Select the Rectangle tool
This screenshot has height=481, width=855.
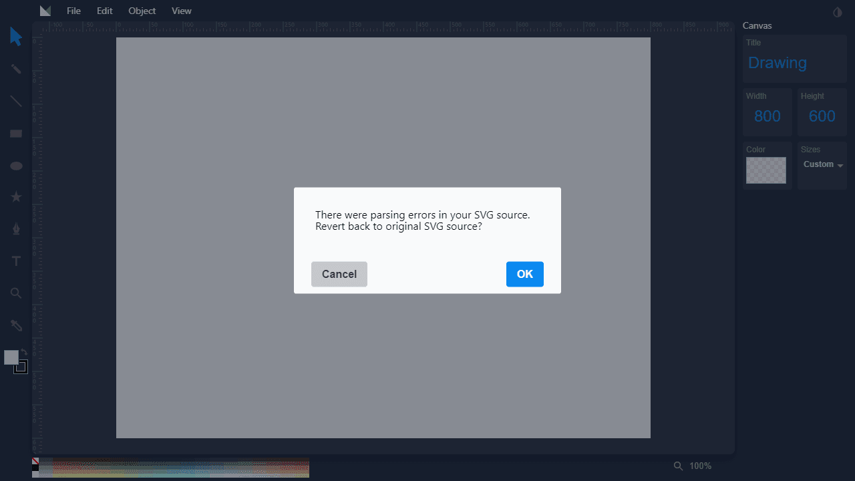pos(16,134)
